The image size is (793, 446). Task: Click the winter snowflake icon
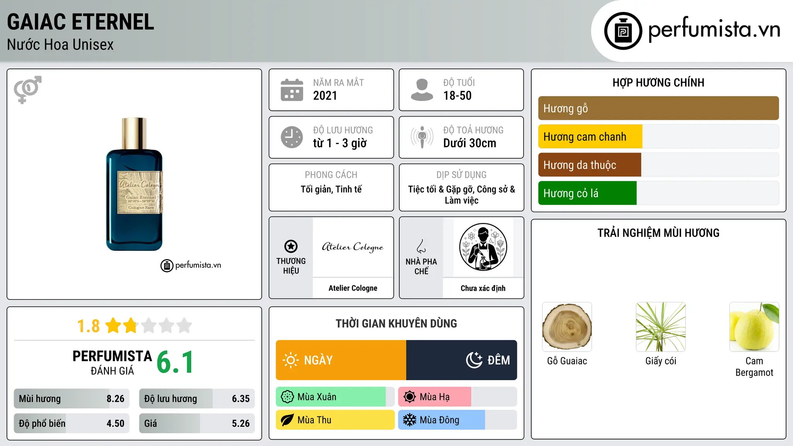pyautogui.click(x=409, y=420)
